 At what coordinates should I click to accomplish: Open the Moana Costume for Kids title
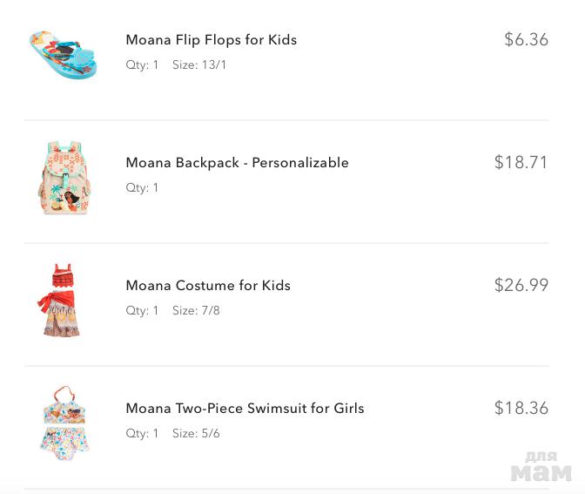click(208, 286)
